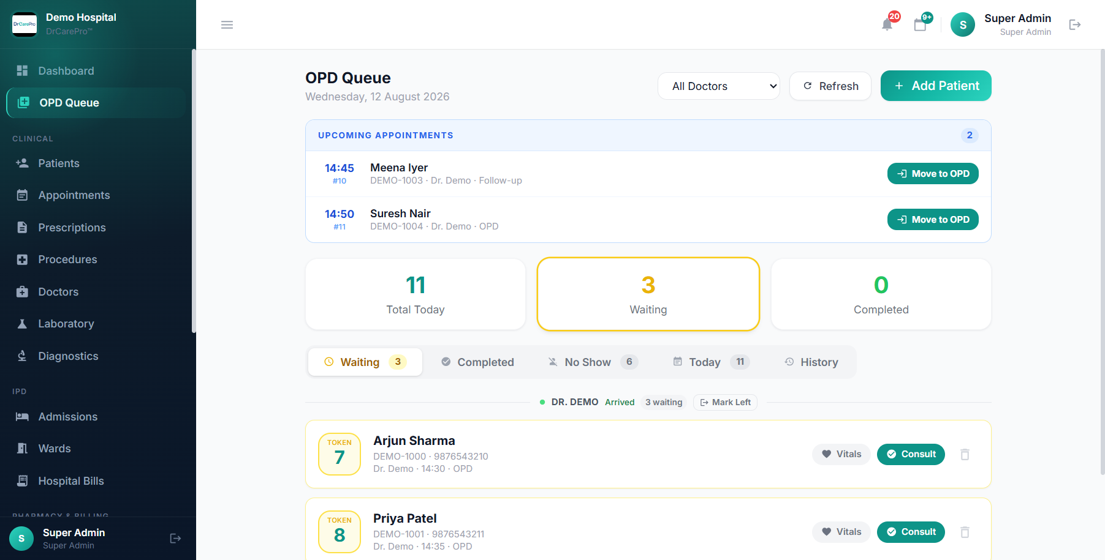This screenshot has height=560, width=1105.
Task: Move Meena Iyer to OPD
Action: (x=933, y=174)
